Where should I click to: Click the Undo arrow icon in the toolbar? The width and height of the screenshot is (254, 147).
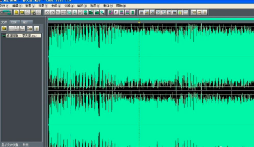(47, 12)
